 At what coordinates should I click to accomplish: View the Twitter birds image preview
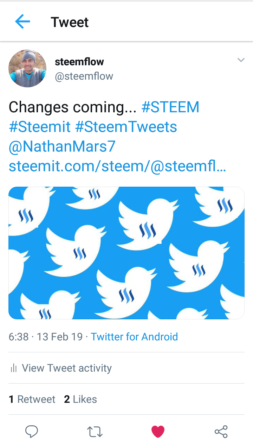(126, 253)
